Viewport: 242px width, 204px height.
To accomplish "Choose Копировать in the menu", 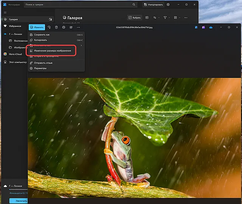I will 56,40.
